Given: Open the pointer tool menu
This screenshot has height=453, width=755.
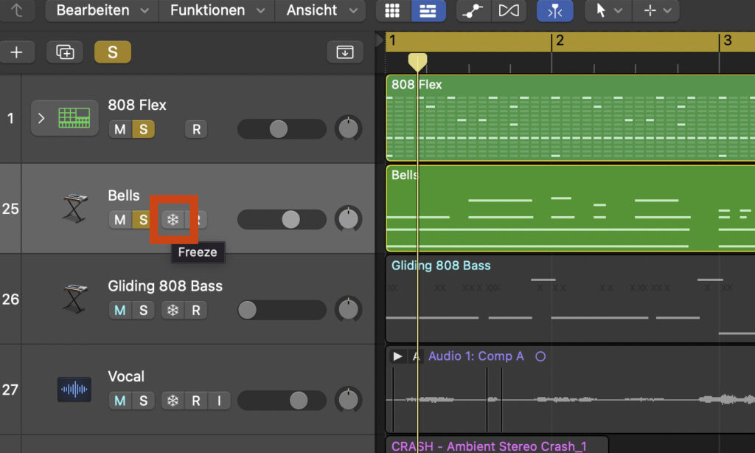Looking at the screenshot, I should 608,10.
